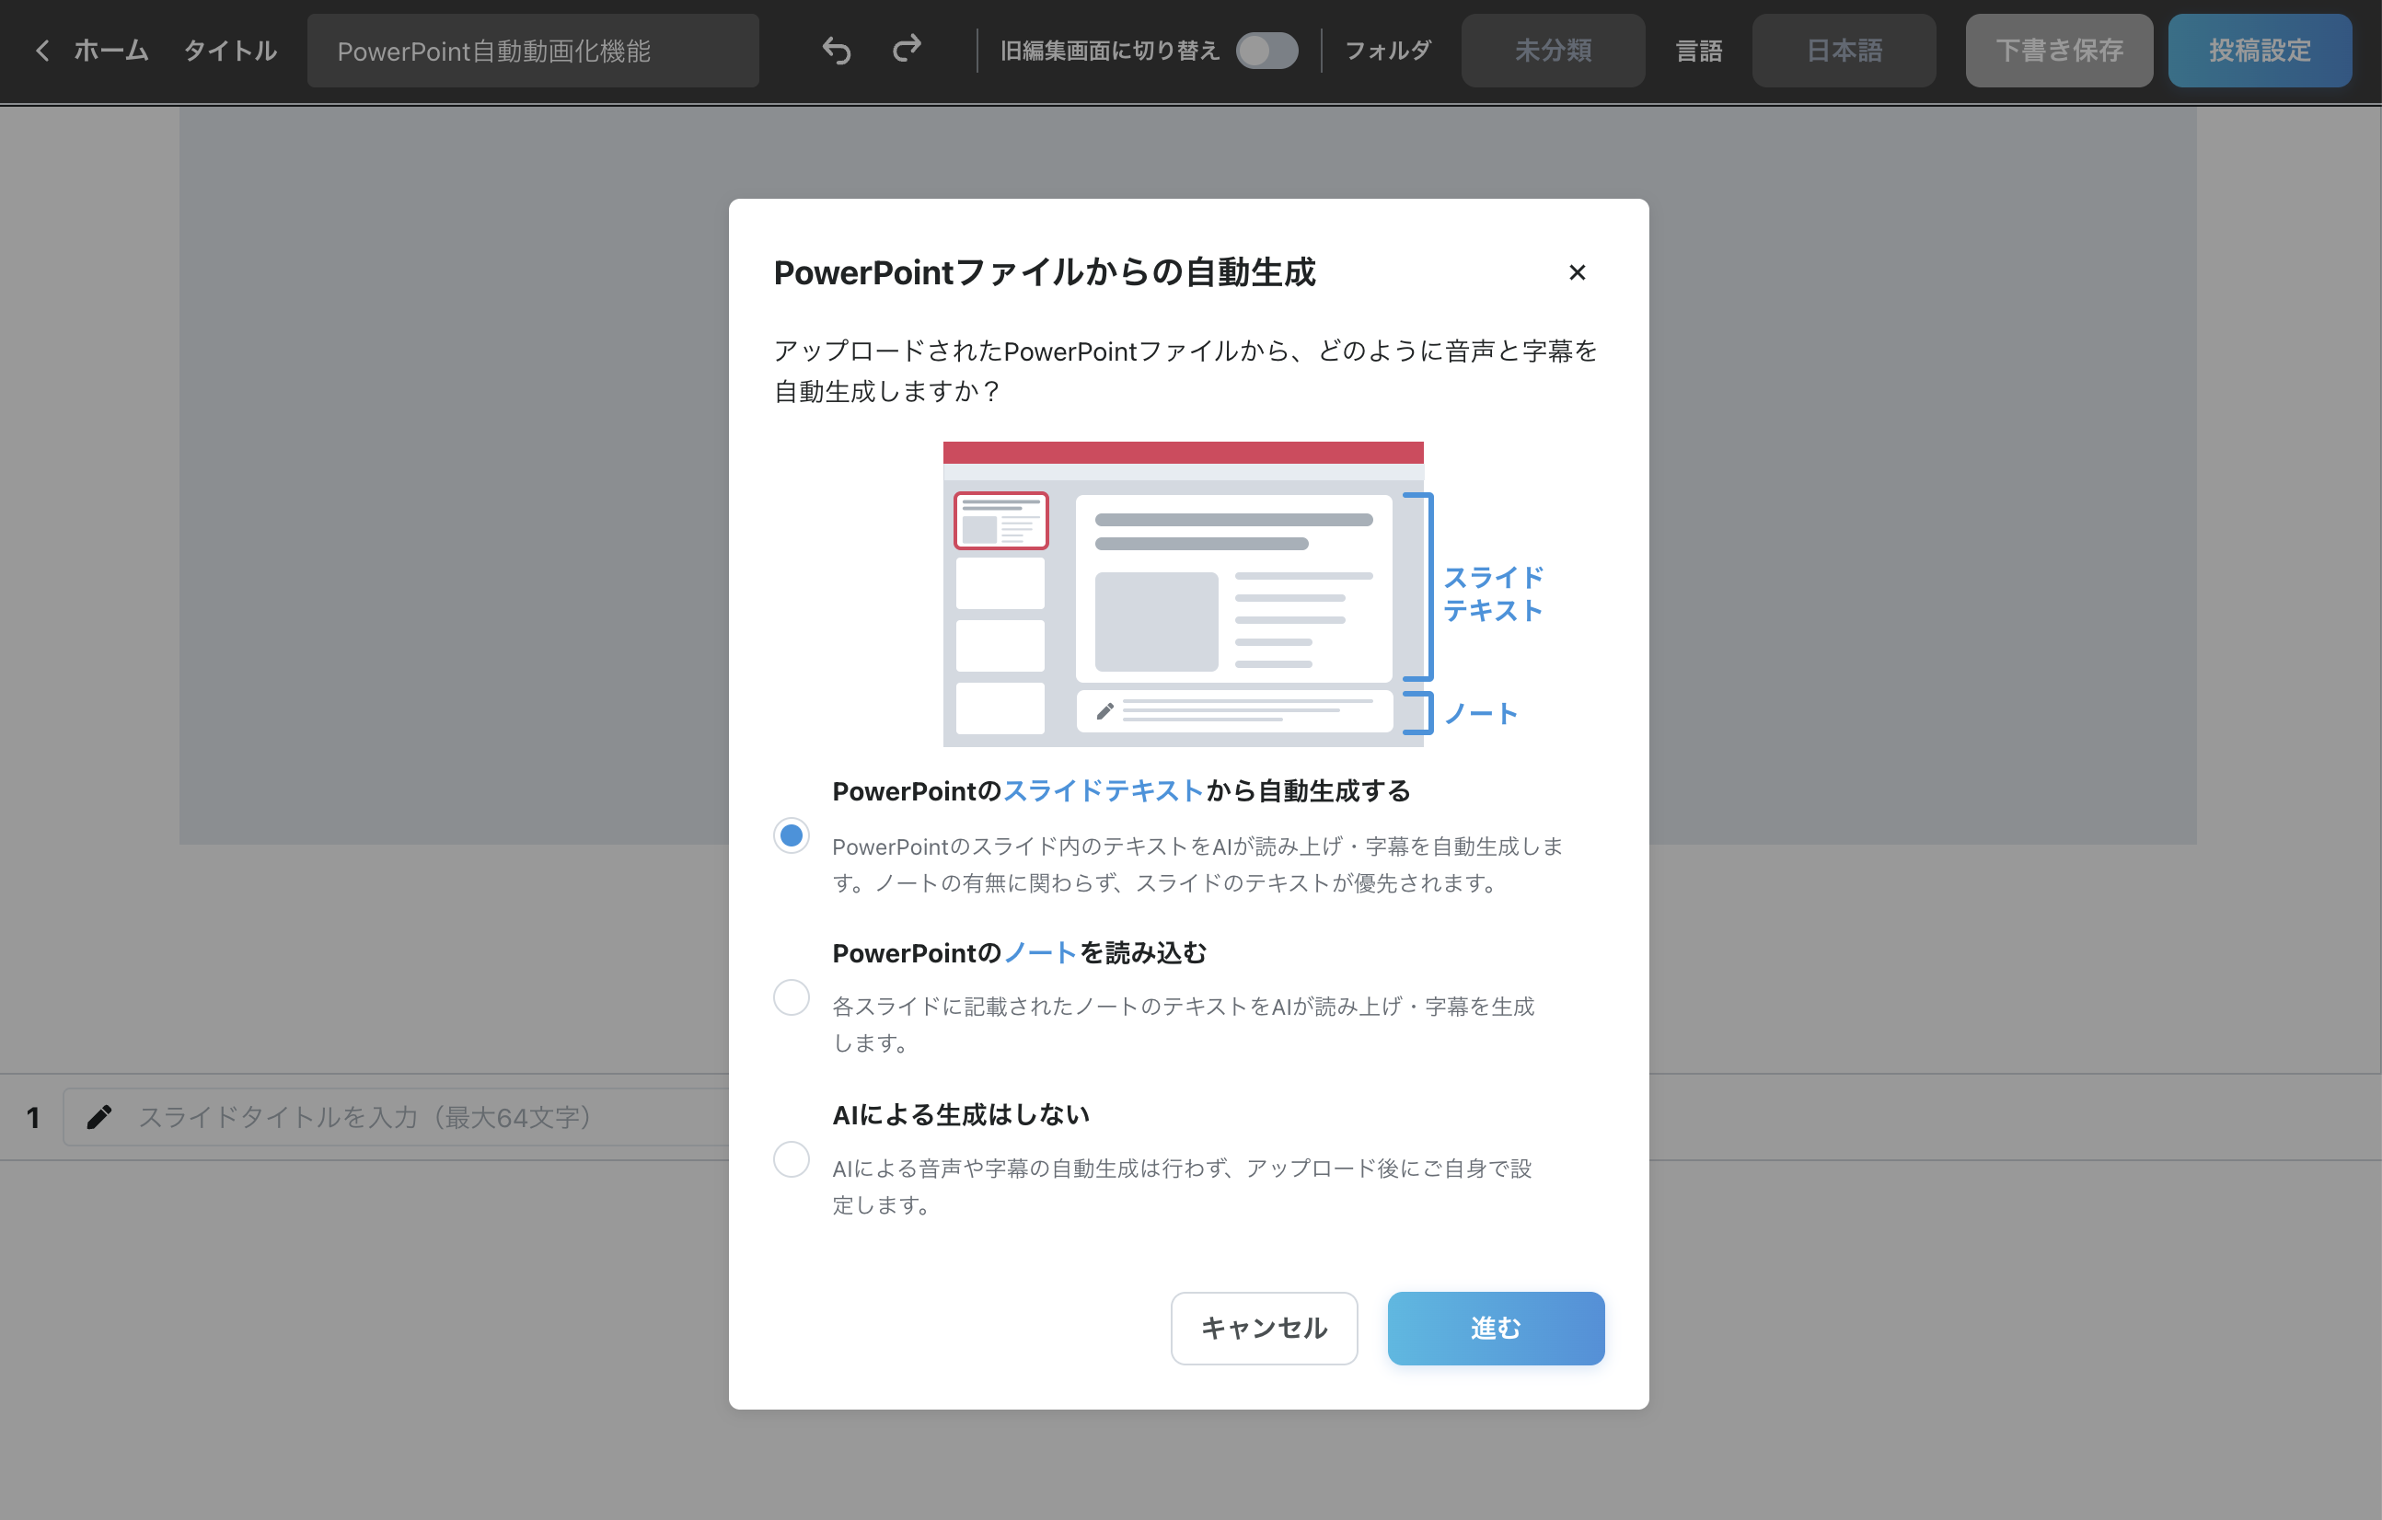Click the pencil icon beside slide title
Viewport: 2382px width, 1520px height.
(98, 1116)
